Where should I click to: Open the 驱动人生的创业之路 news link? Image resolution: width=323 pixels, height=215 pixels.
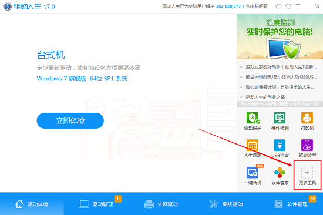click(265, 97)
